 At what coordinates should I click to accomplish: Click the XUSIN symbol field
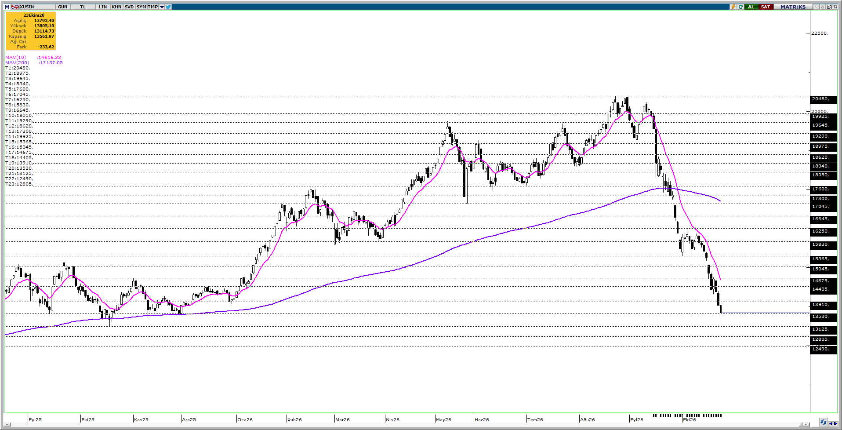(x=37, y=7)
